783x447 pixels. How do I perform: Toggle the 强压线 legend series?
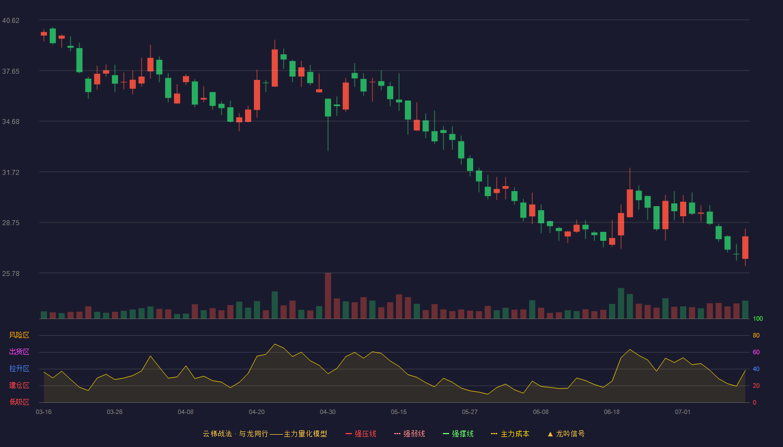pyautogui.click(x=361, y=434)
